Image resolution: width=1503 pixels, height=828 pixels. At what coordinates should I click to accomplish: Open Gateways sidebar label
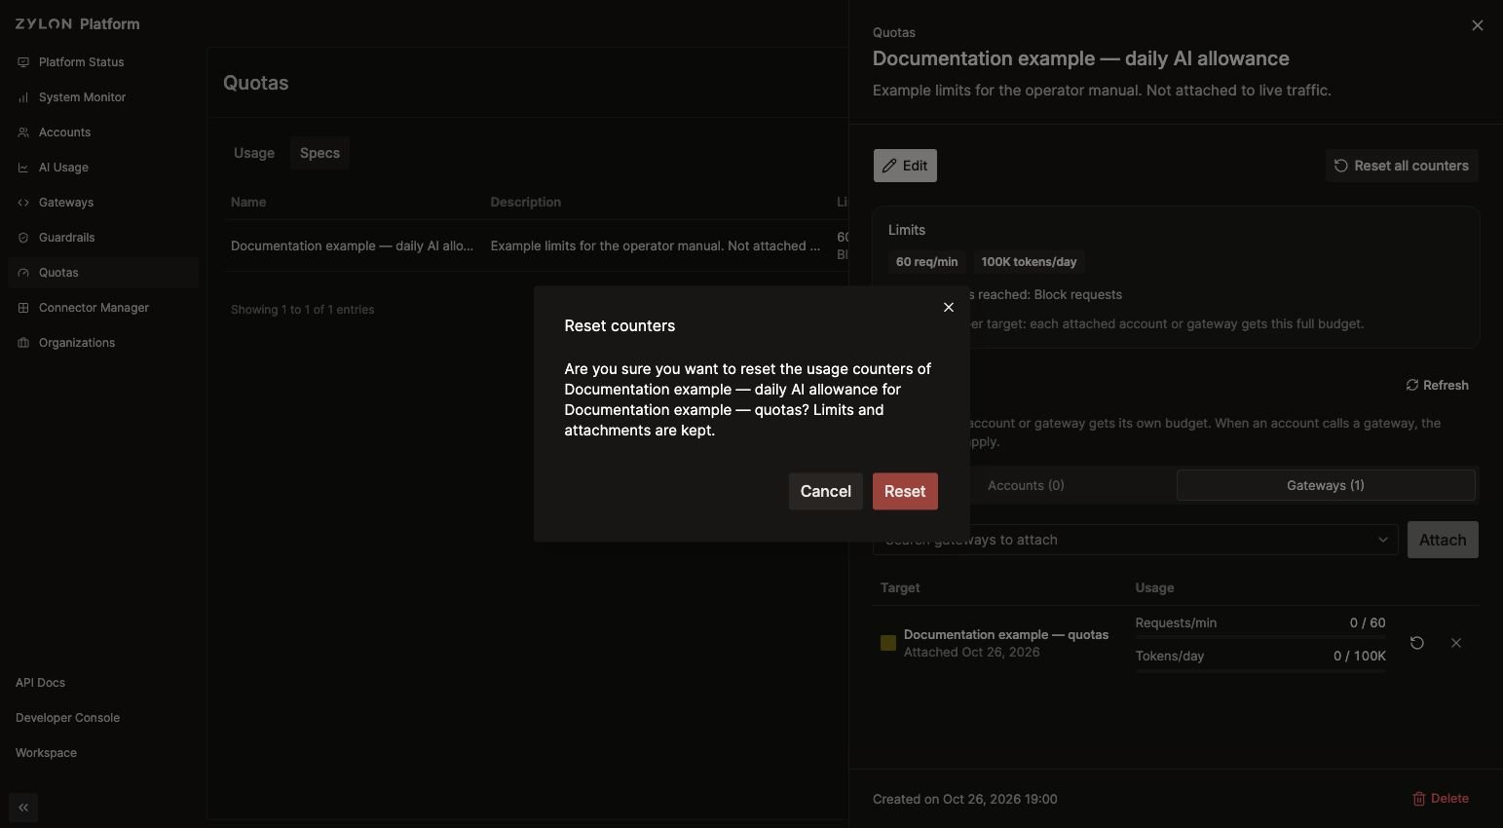[x=66, y=203]
